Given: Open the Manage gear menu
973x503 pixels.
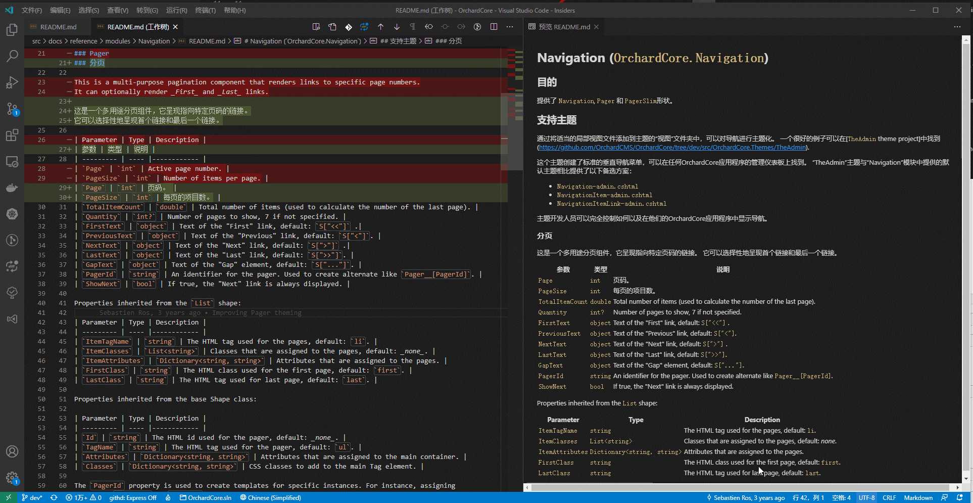Looking at the screenshot, I should pos(12,478).
